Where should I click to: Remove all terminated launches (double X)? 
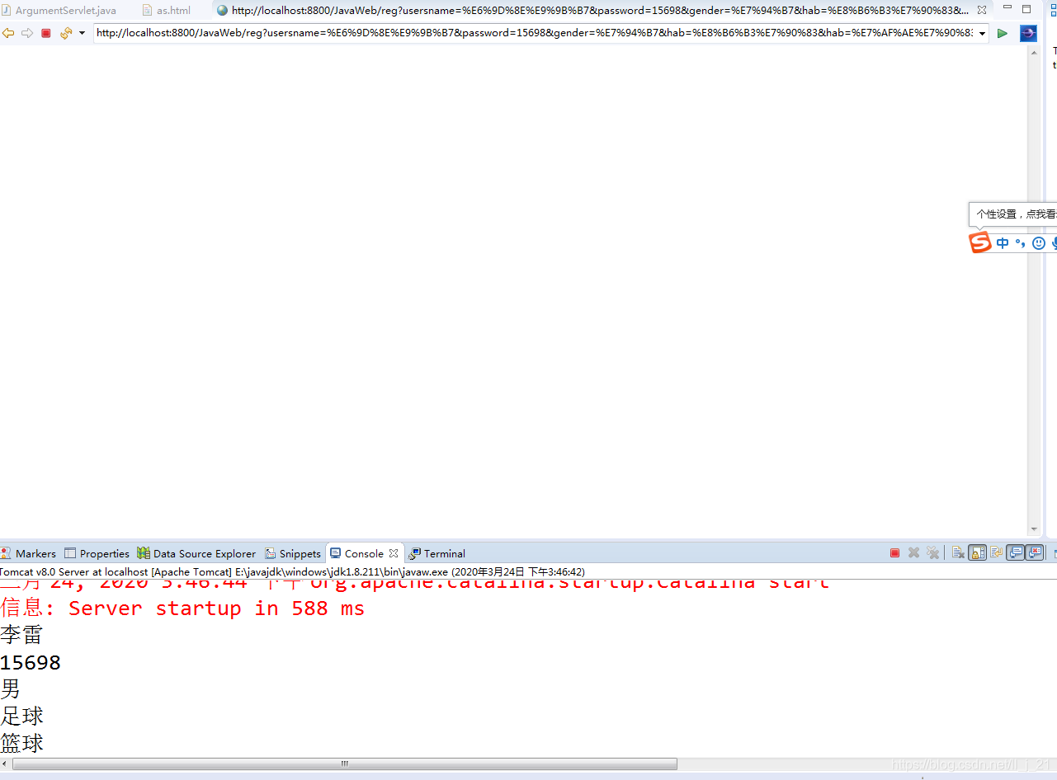coord(932,553)
